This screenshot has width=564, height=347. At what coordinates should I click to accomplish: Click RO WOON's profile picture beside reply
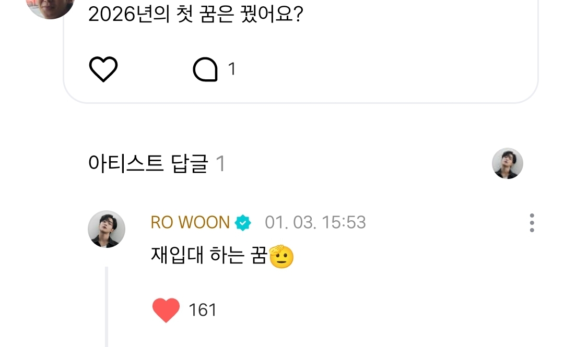(107, 229)
